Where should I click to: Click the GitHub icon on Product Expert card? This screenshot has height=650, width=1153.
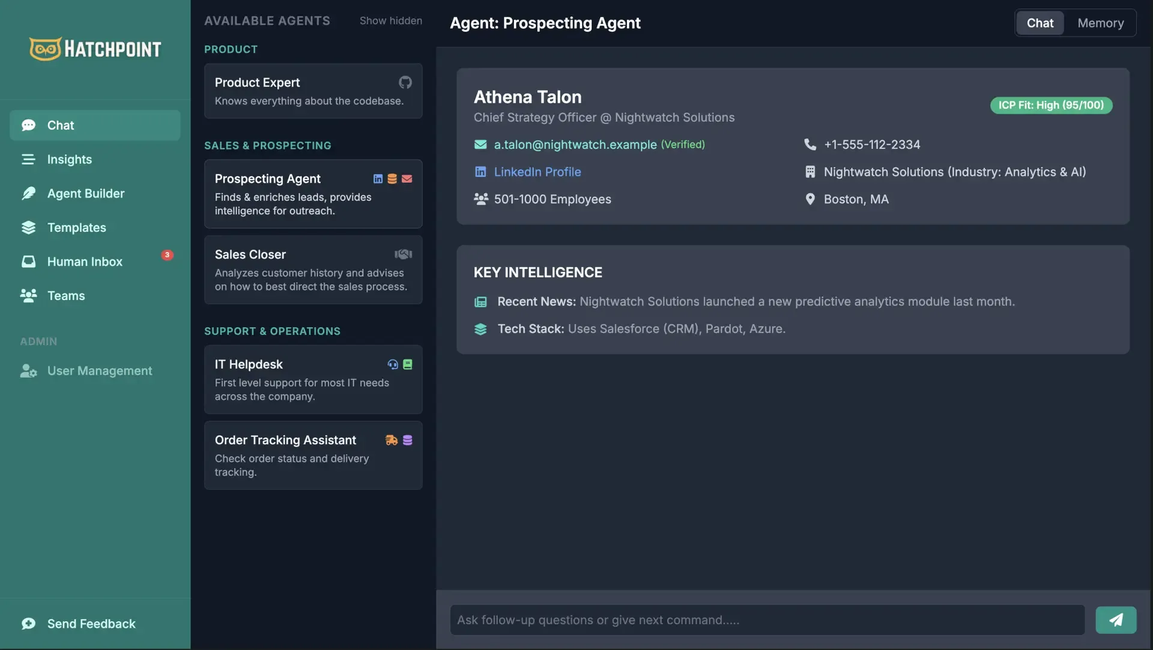[405, 82]
